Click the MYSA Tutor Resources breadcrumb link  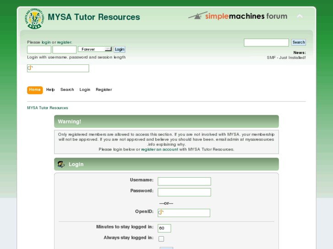(48, 108)
